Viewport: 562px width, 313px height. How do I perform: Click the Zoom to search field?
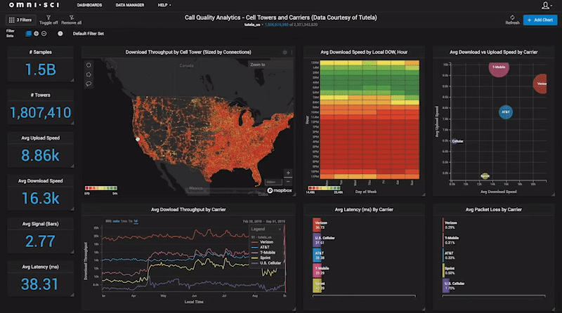270,65
